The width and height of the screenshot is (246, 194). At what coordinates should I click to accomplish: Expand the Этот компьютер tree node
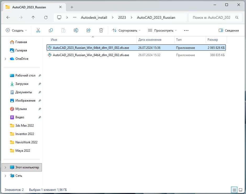click(5, 167)
